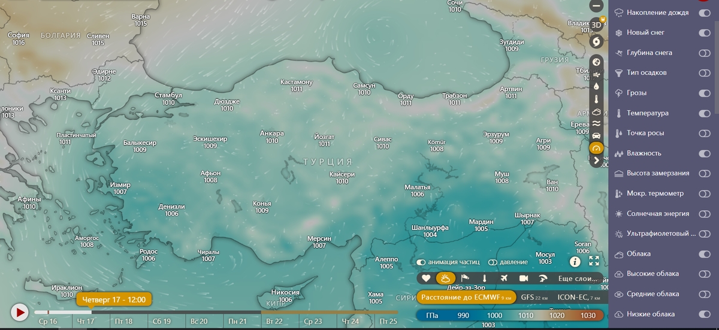Viewport: 719px width, 330px height.
Task: Open the hurricane tracker icon
Action: (x=596, y=42)
